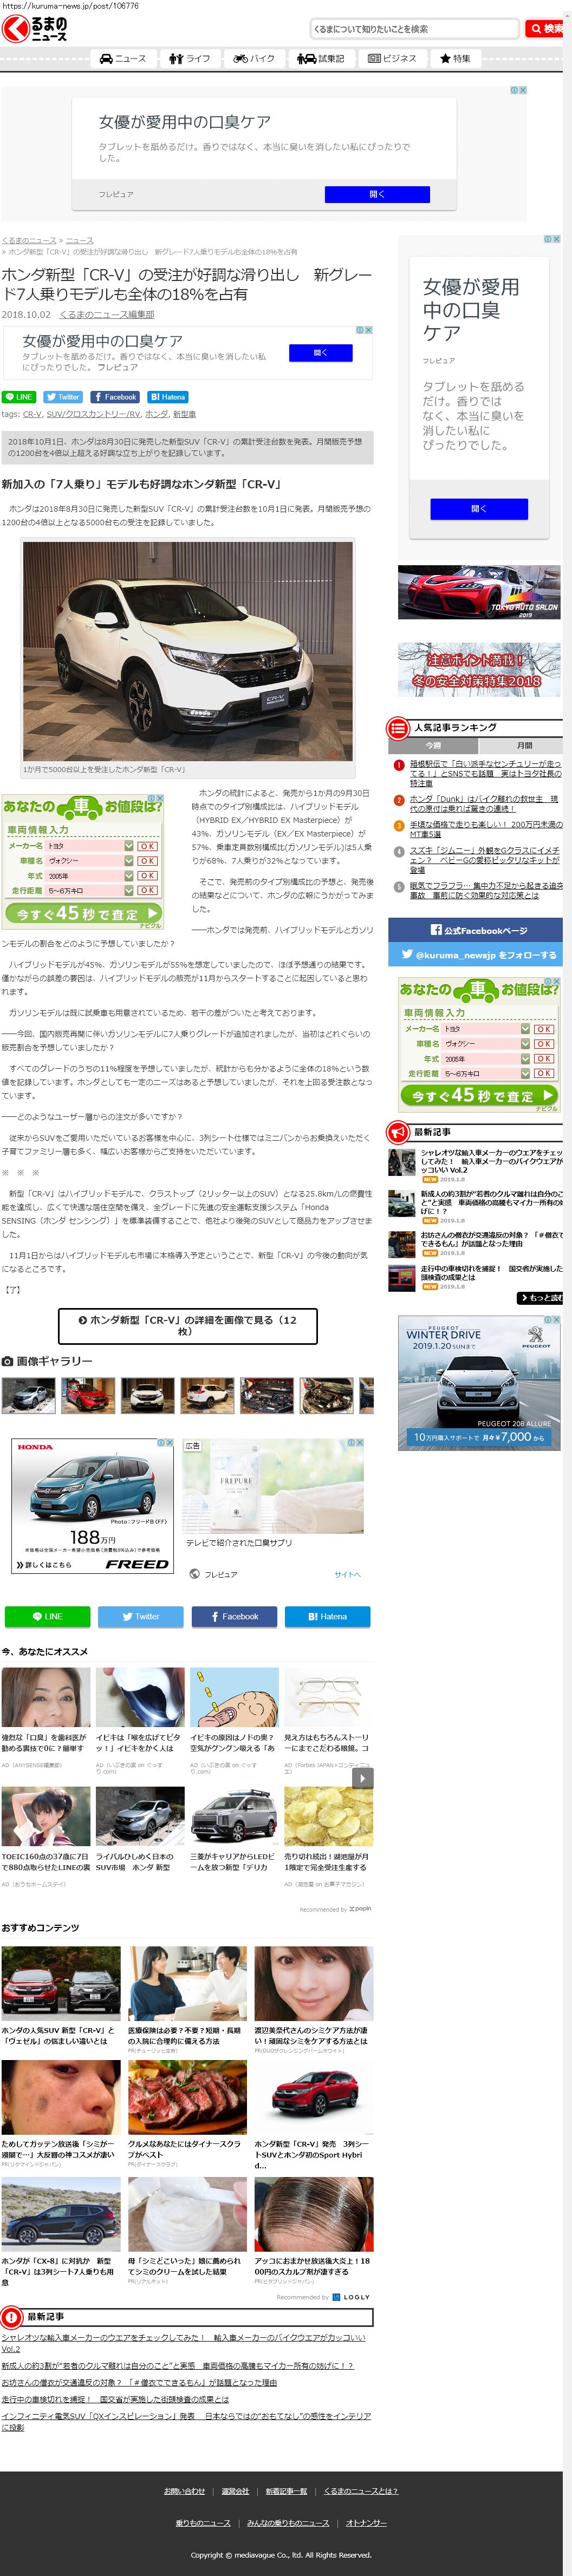Open the 公式Facebookページ button

click(x=475, y=930)
